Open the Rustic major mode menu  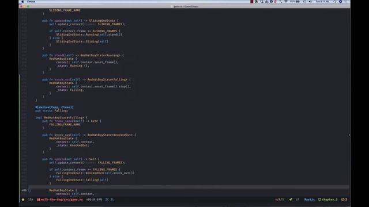(309, 200)
